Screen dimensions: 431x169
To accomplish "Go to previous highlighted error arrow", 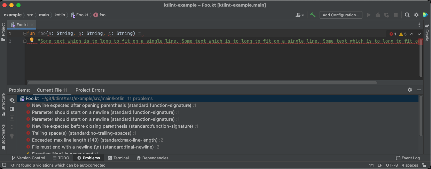I will 412,34.
